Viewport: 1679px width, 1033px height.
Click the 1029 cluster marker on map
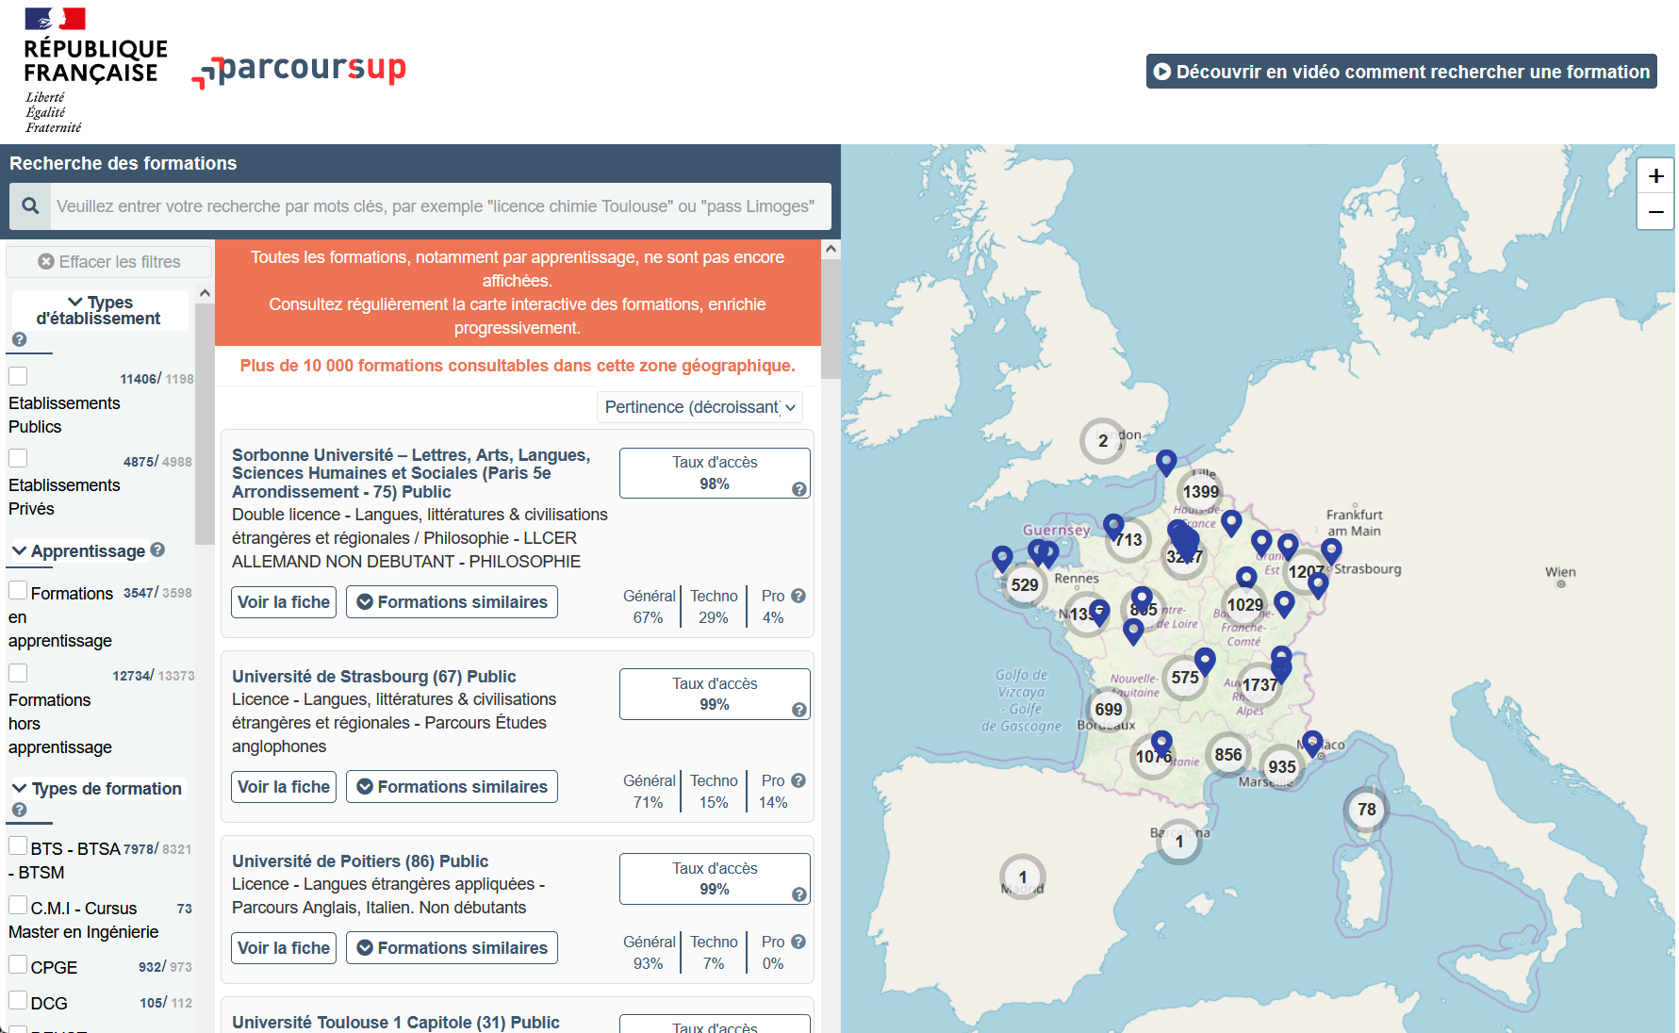point(1244,605)
